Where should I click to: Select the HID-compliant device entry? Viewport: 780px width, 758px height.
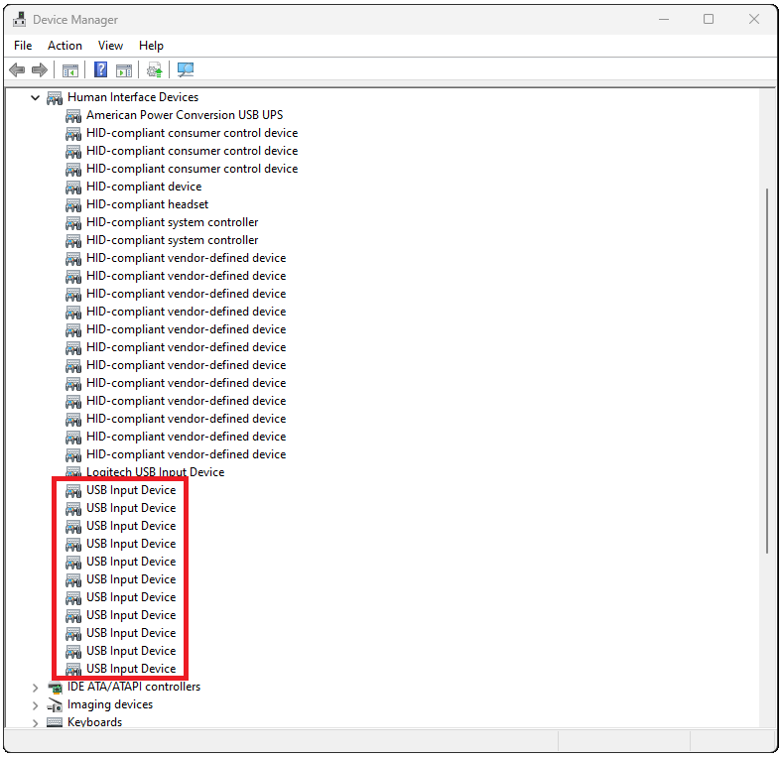tap(143, 187)
